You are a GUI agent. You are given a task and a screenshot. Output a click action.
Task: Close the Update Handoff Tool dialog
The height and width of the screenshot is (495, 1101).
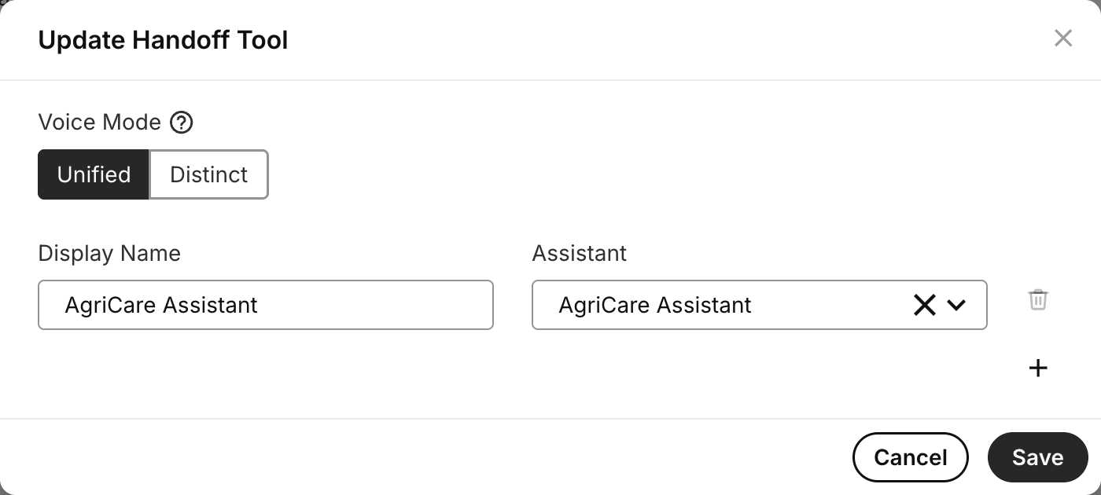pos(1063,38)
